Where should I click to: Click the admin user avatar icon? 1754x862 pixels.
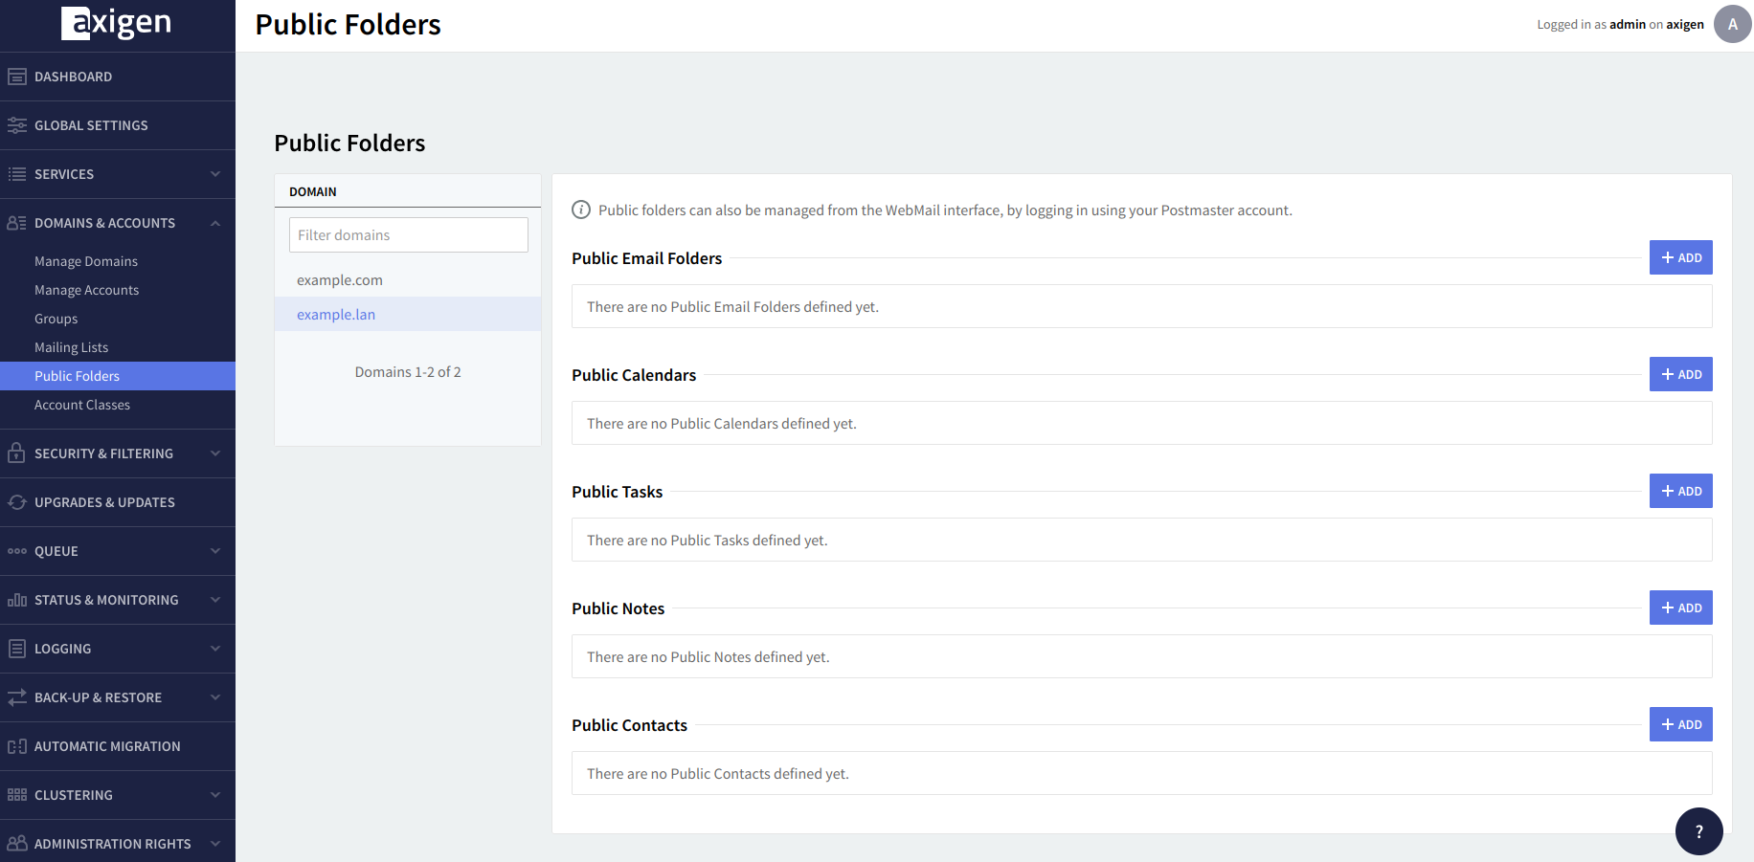[x=1732, y=24]
